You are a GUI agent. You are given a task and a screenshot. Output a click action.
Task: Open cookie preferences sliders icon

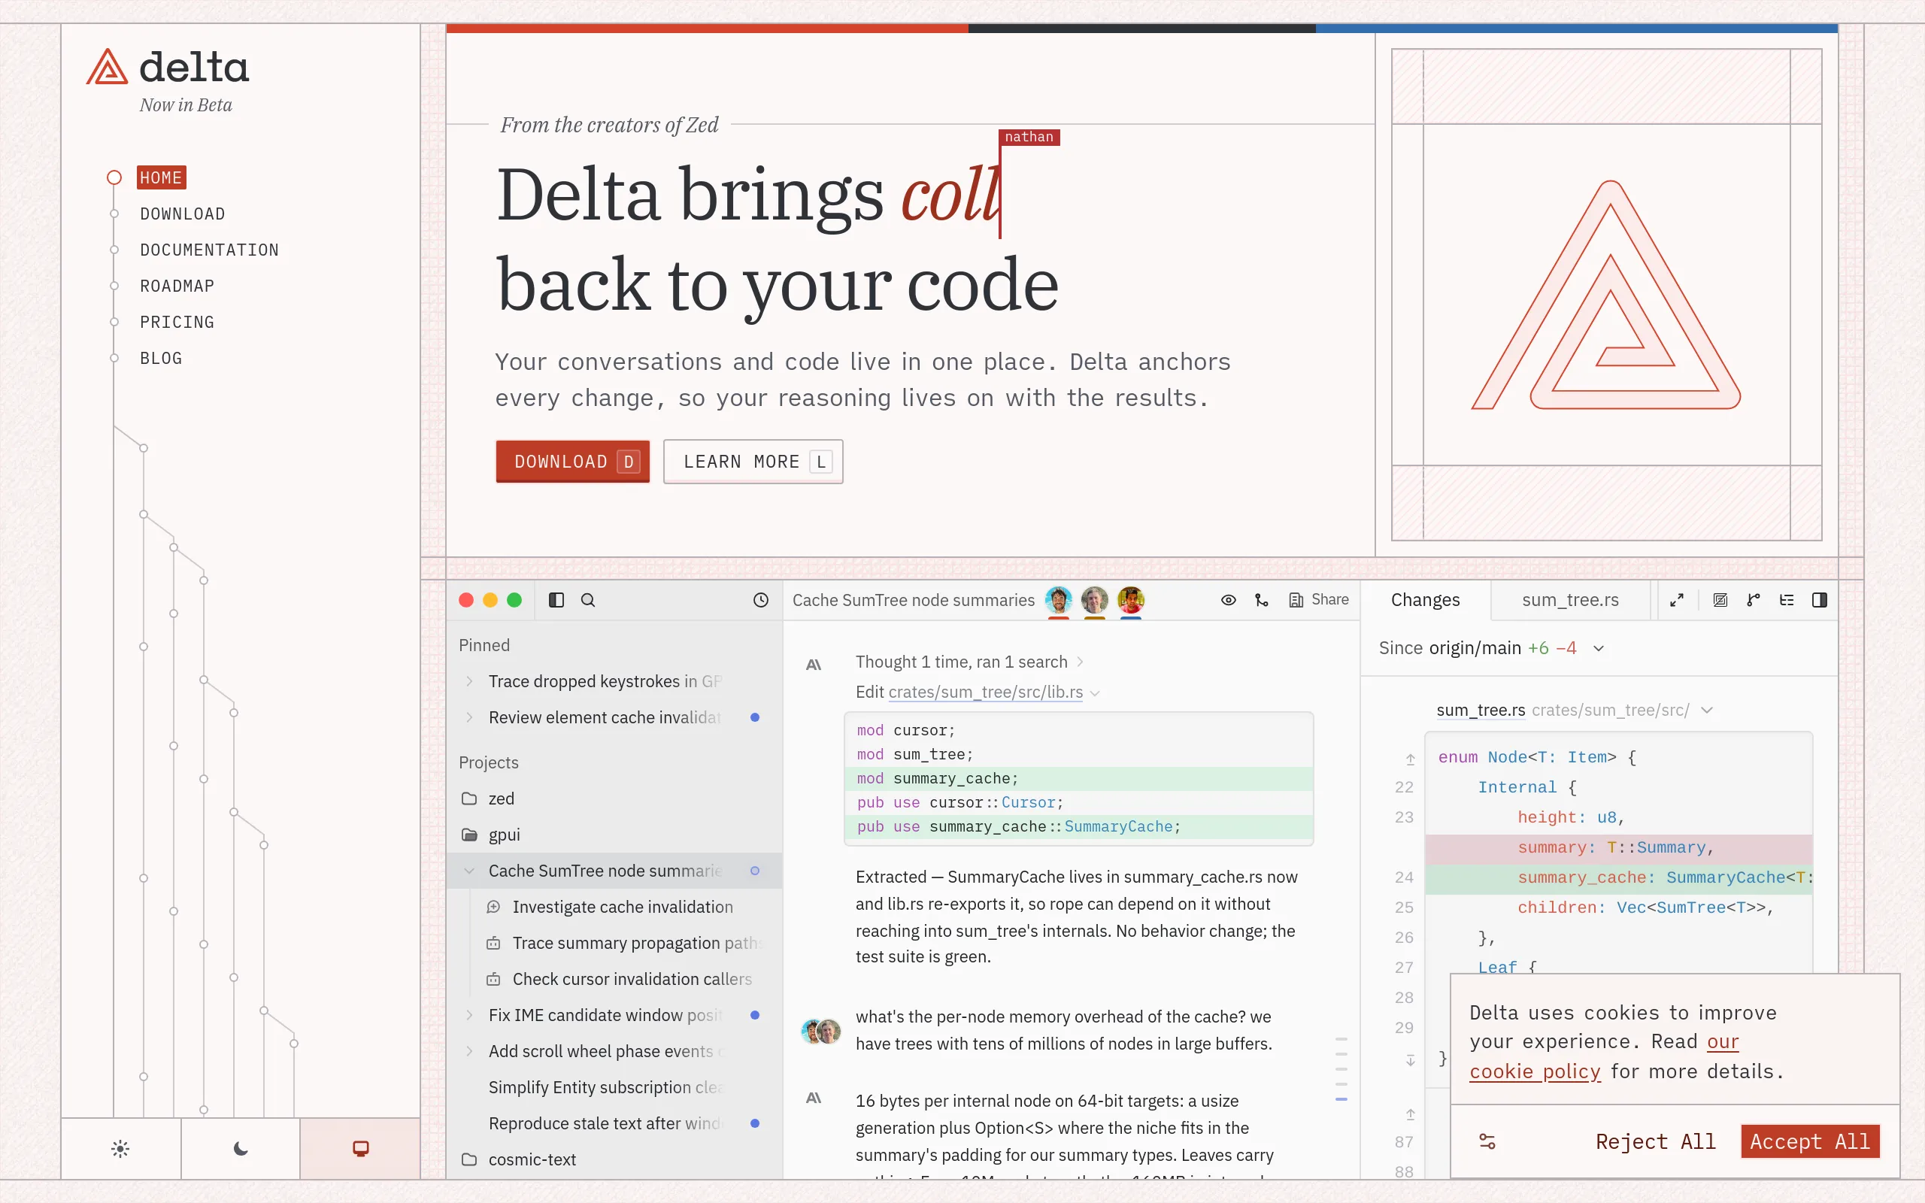(1487, 1142)
